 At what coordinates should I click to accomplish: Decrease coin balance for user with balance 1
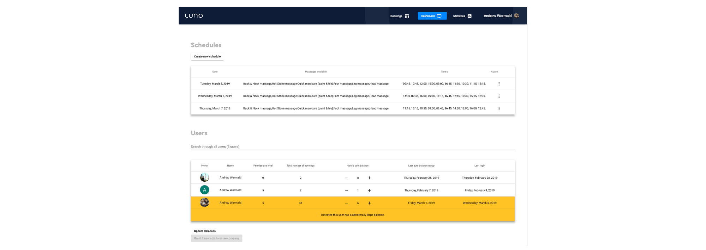click(x=347, y=190)
